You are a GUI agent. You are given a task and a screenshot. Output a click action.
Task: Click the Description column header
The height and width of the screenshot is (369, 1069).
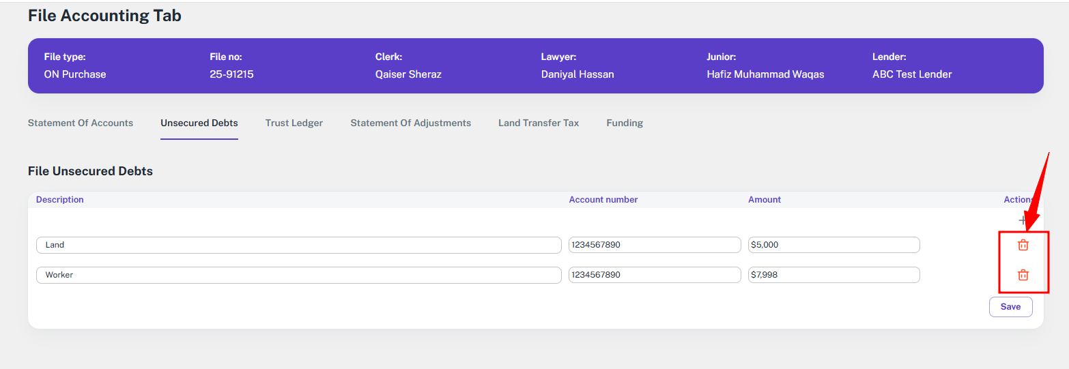coord(60,200)
